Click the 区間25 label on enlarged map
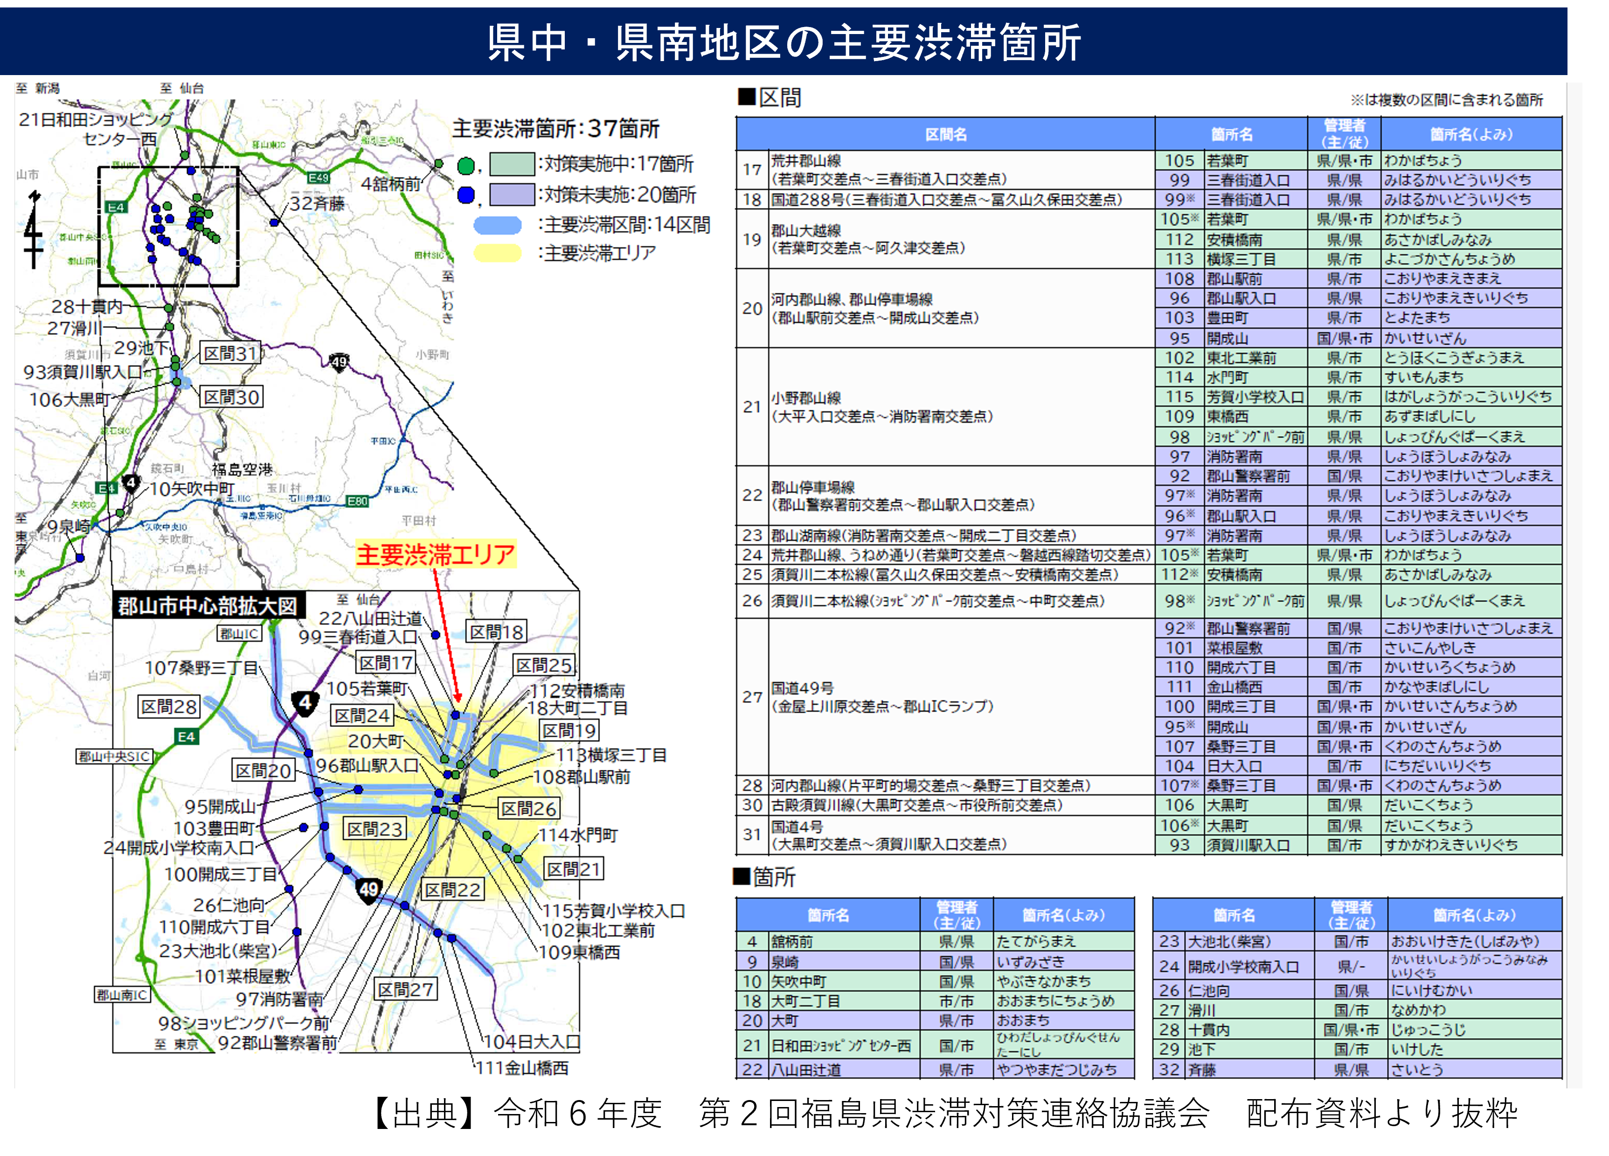1609x1156 pixels. (544, 665)
